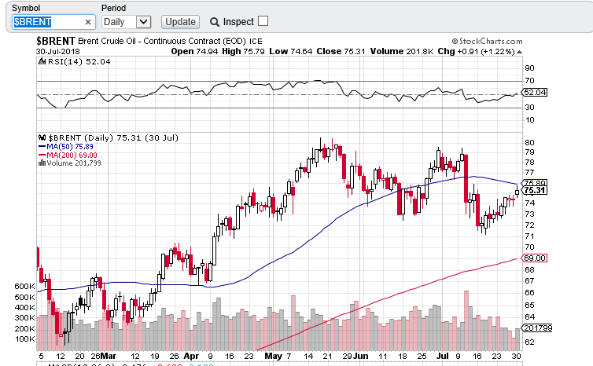The width and height of the screenshot is (593, 366).
Task: Click the 75.31 last price tag
Action: pyautogui.click(x=534, y=190)
